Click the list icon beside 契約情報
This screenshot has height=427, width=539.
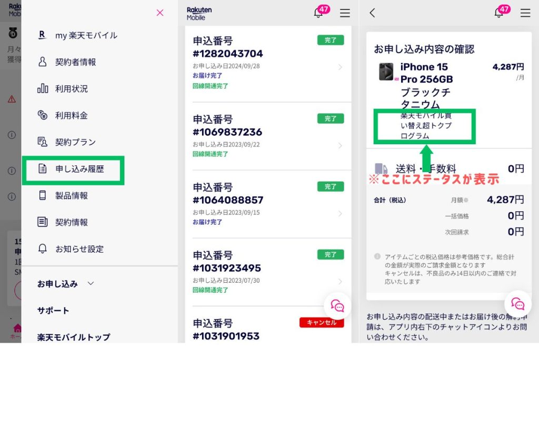point(42,222)
